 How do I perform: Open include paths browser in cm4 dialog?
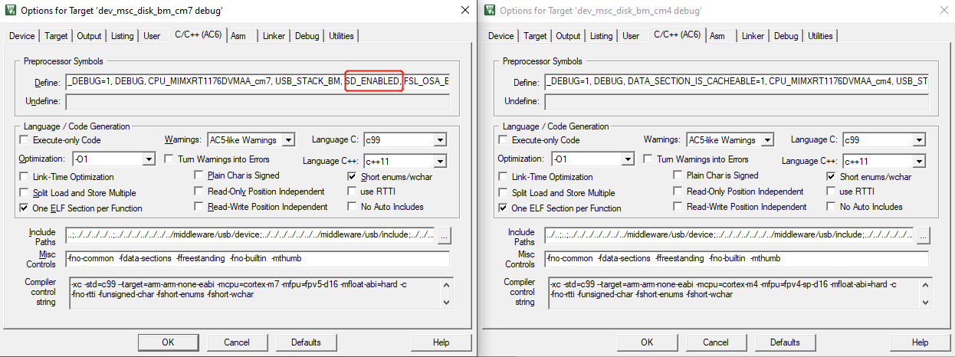(x=922, y=235)
